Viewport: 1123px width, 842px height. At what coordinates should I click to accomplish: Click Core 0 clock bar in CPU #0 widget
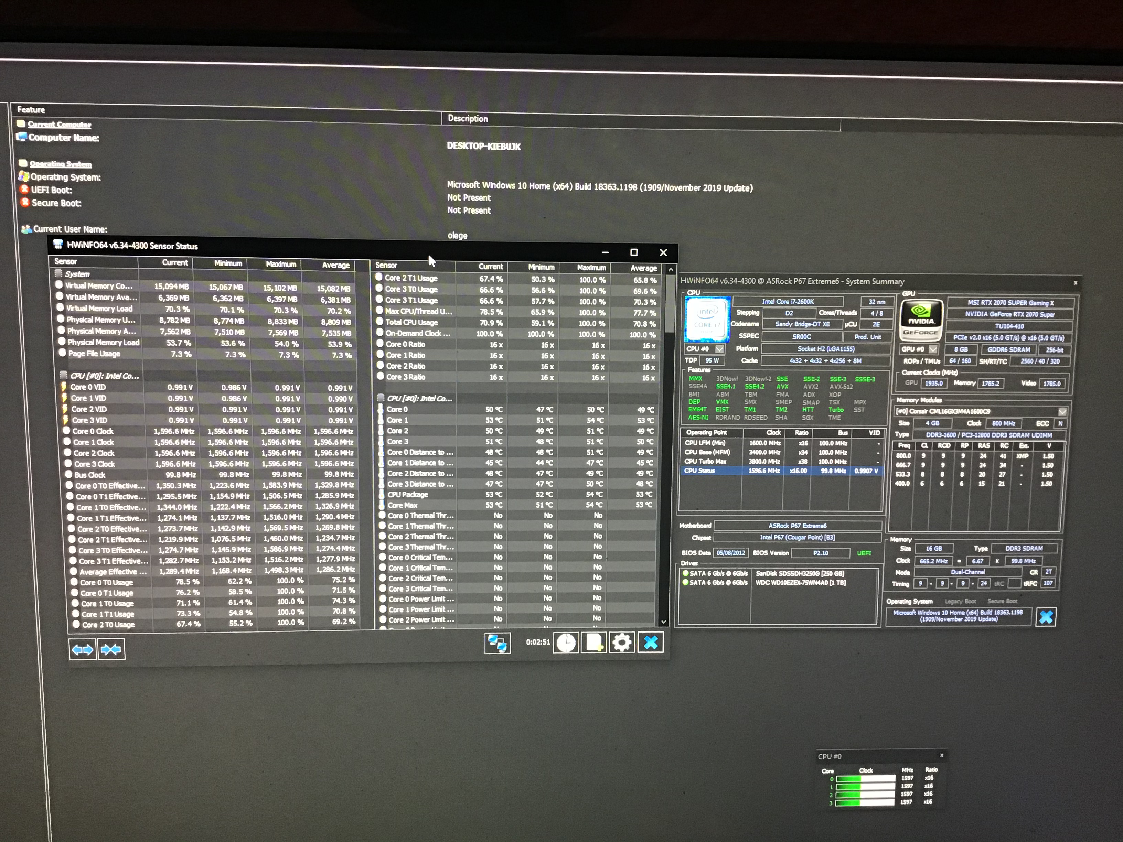[865, 779]
